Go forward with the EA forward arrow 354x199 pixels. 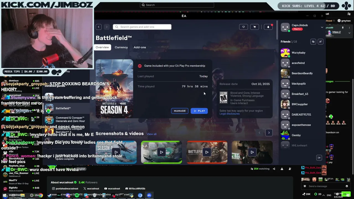click(x=106, y=27)
